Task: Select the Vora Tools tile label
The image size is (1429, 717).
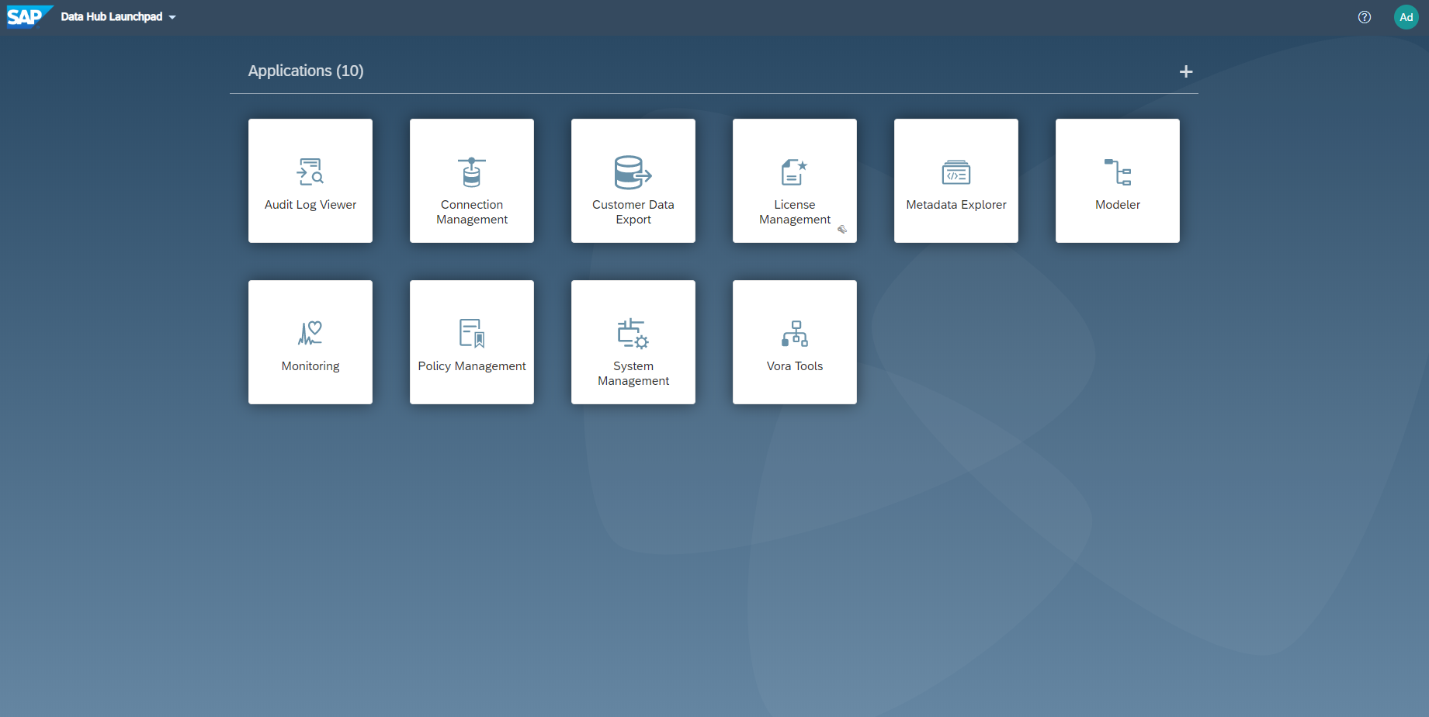Action: point(794,366)
